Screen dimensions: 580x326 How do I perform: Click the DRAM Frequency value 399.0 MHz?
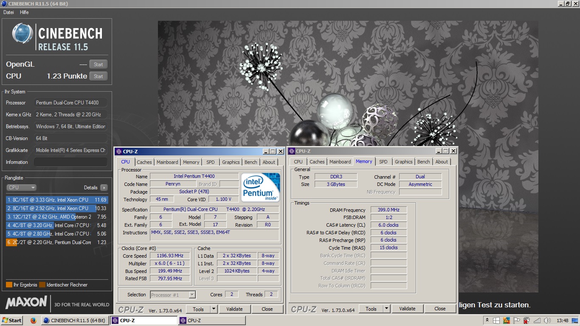tap(389, 210)
